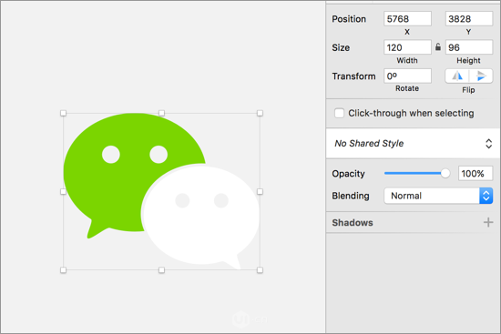Click the Opacity slider handle
The height and width of the screenshot is (334, 501).
point(445,174)
